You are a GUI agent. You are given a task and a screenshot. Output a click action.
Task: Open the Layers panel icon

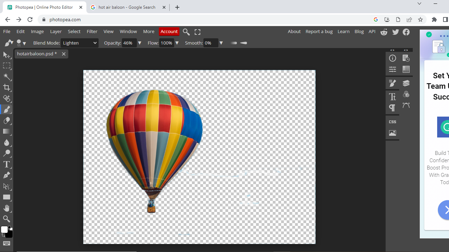[406, 83]
